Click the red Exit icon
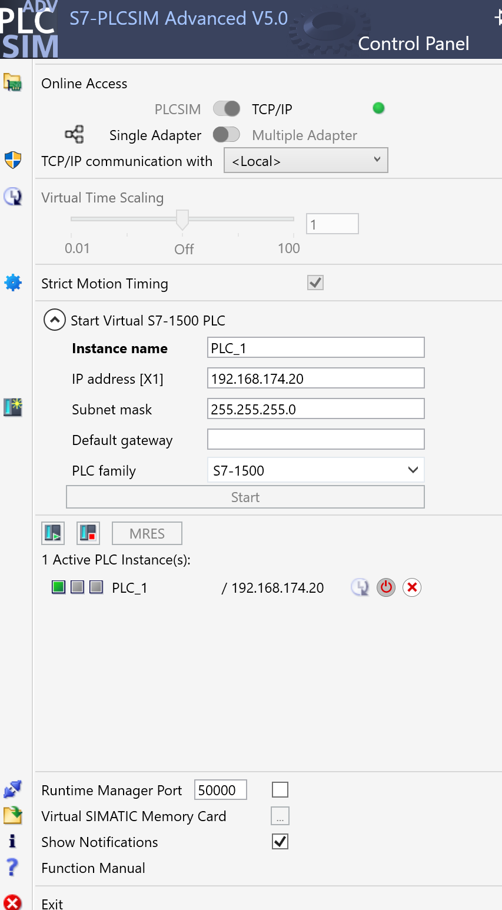The height and width of the screenshot is (910, 502). (12, 902)
